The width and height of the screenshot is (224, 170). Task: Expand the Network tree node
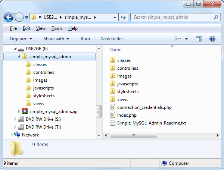point(12,135)
